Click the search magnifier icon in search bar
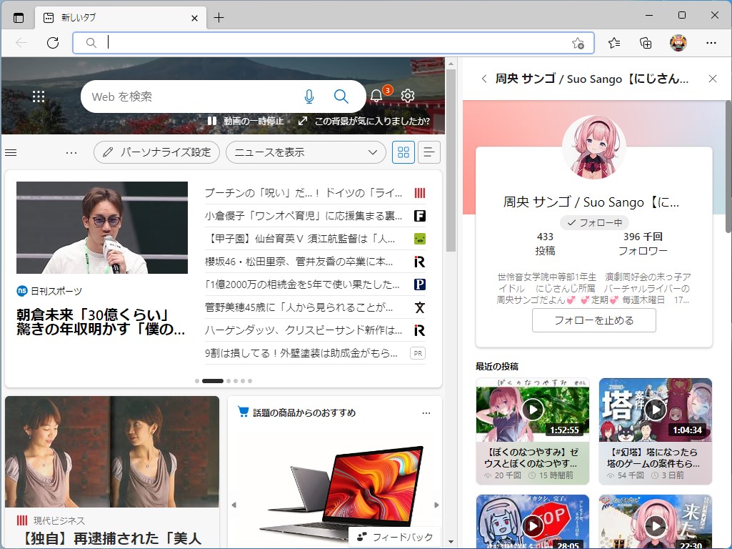732x549 pixels. [341, 96]
